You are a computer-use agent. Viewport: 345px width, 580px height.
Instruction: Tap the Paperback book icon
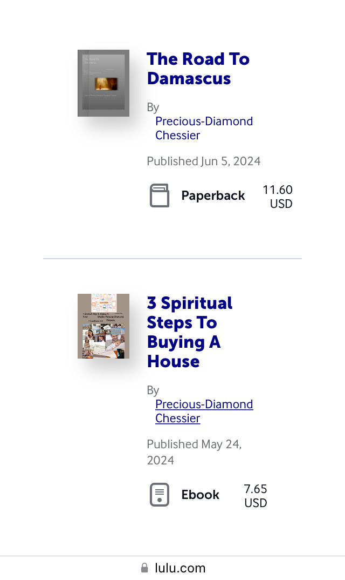tap(159, 195)
